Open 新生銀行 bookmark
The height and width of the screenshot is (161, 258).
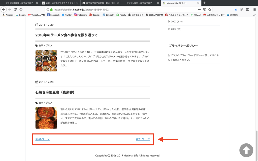[233, 15]
